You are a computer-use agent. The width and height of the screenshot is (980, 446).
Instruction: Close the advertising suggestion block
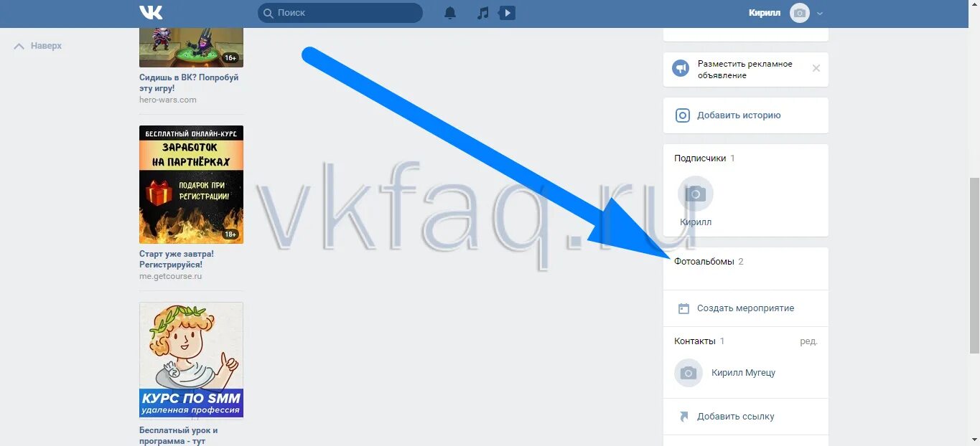tap(816, 68)
